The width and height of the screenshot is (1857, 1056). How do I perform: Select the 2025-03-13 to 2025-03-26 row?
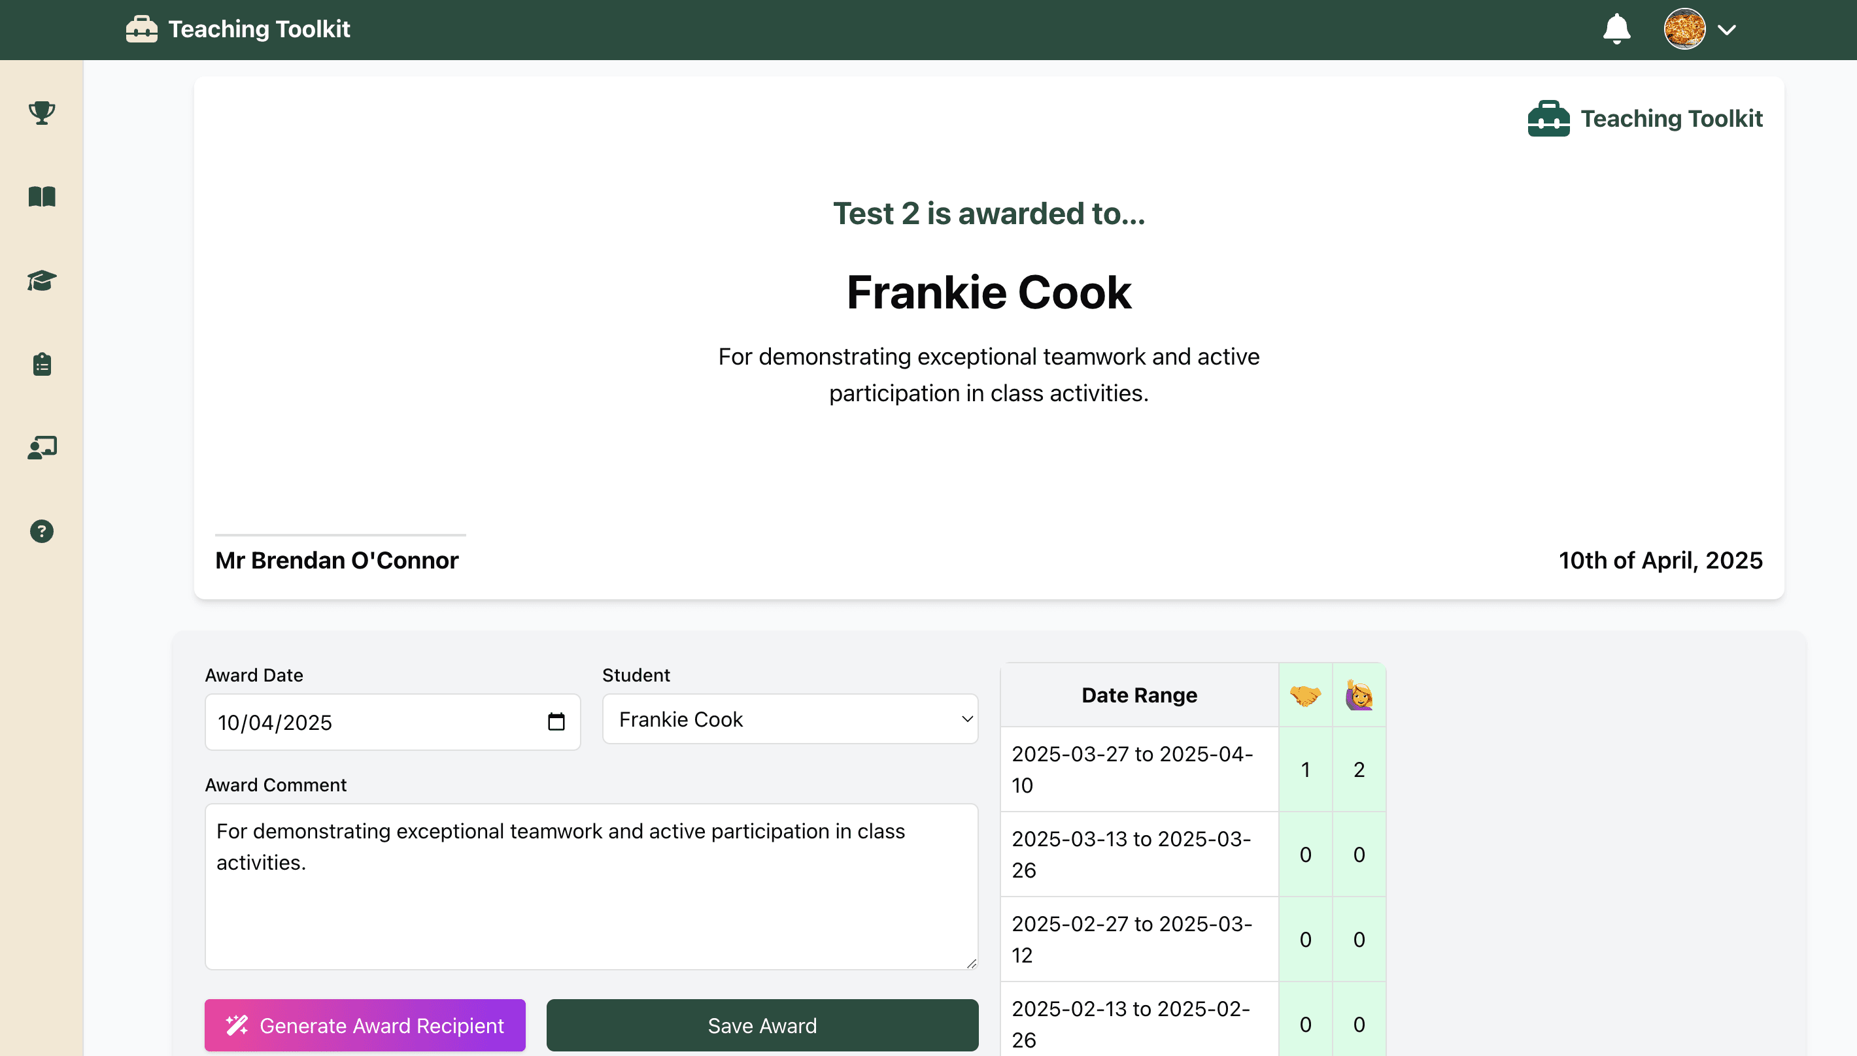1192,854
